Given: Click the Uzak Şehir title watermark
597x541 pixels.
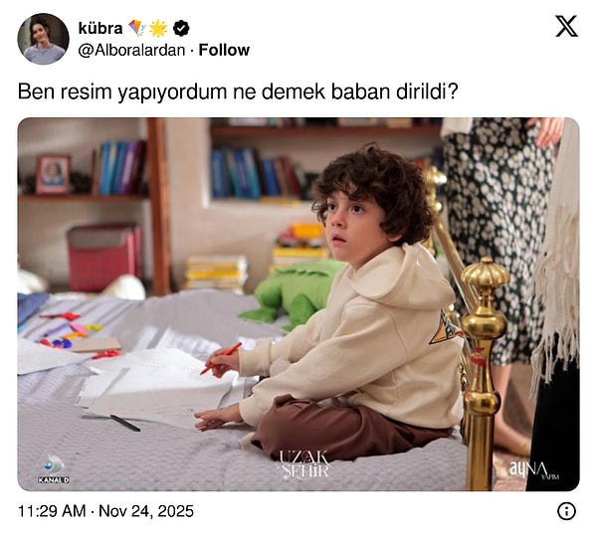Looking at the screenshot, I should click(x=304, y=464).
